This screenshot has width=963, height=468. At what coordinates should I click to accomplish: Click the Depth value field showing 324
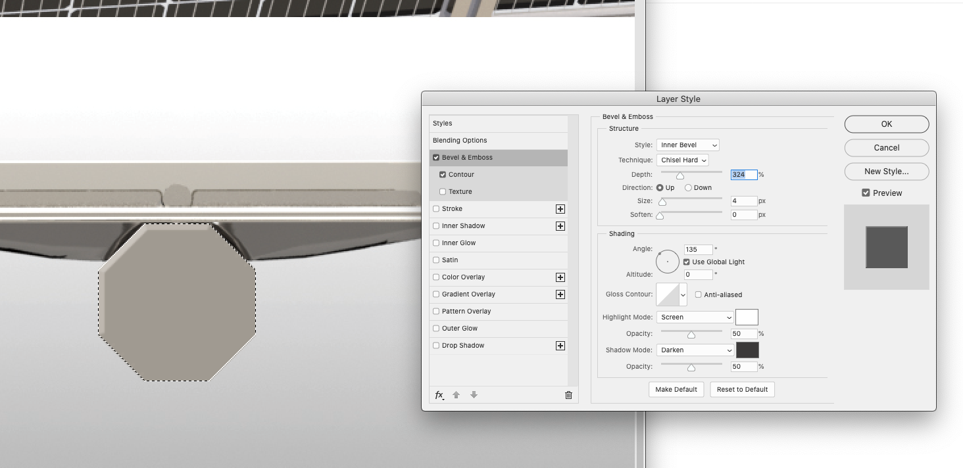744,174
